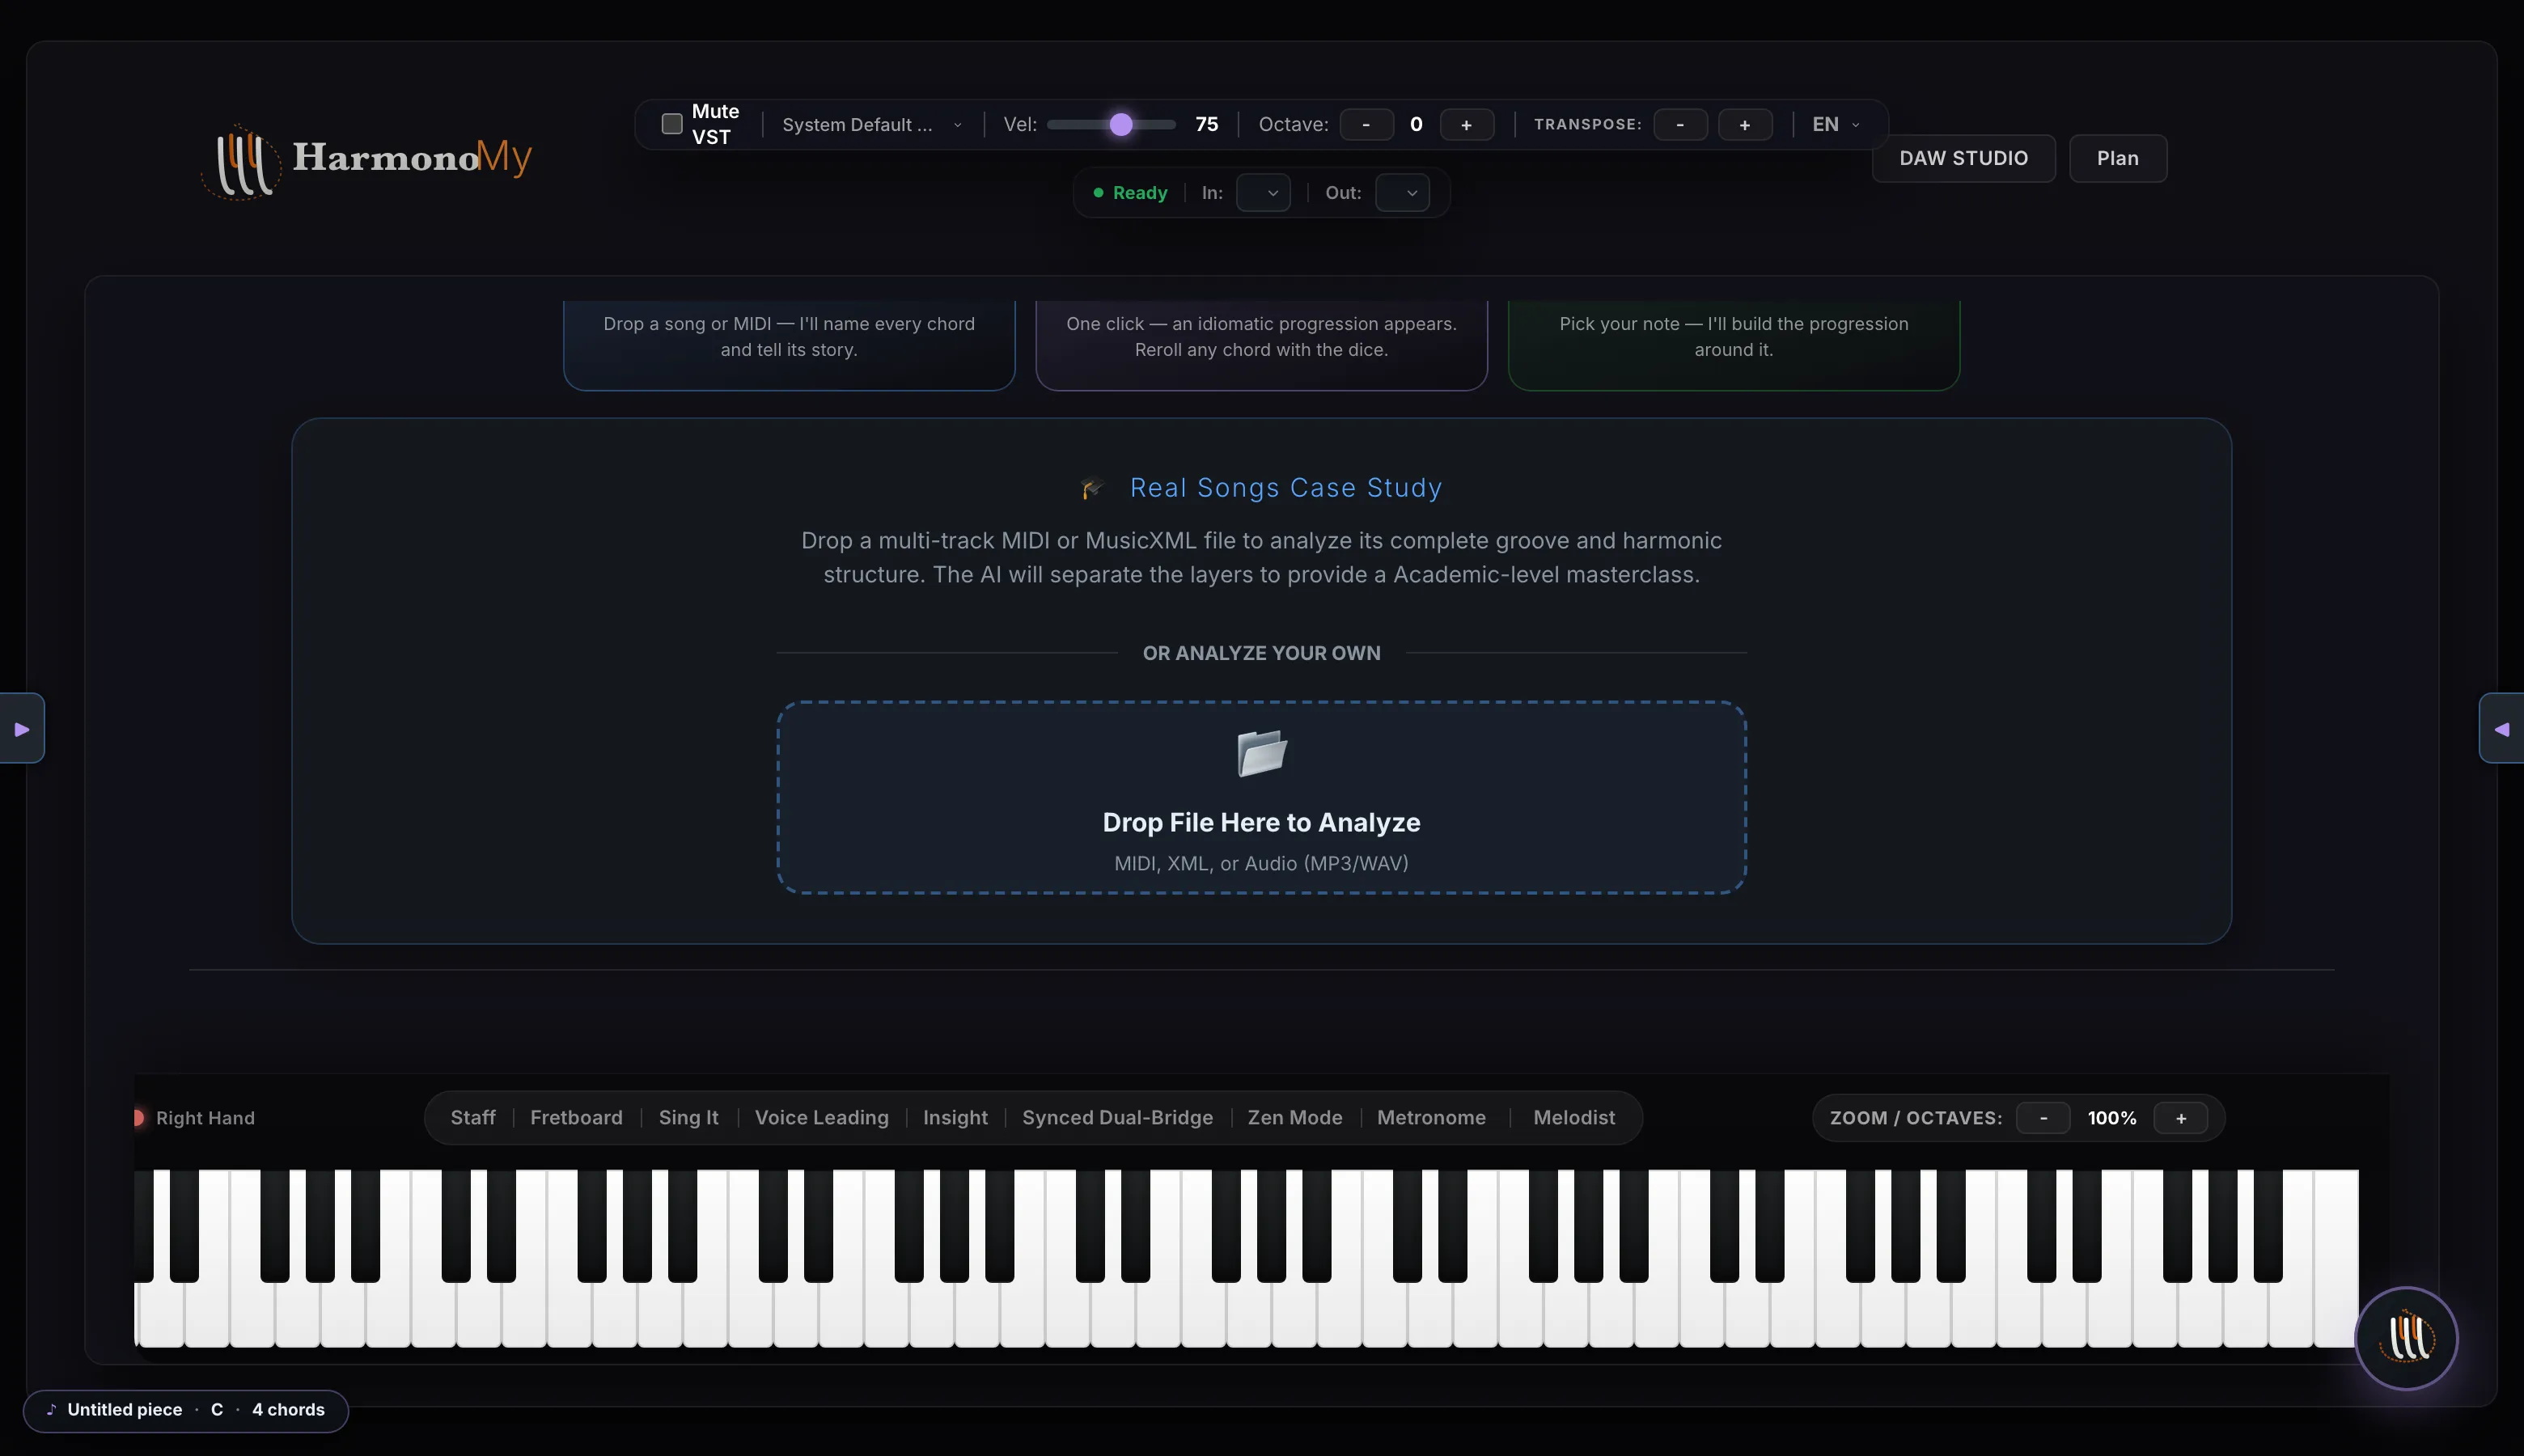Click the Ready status text

coord(1140,193)
